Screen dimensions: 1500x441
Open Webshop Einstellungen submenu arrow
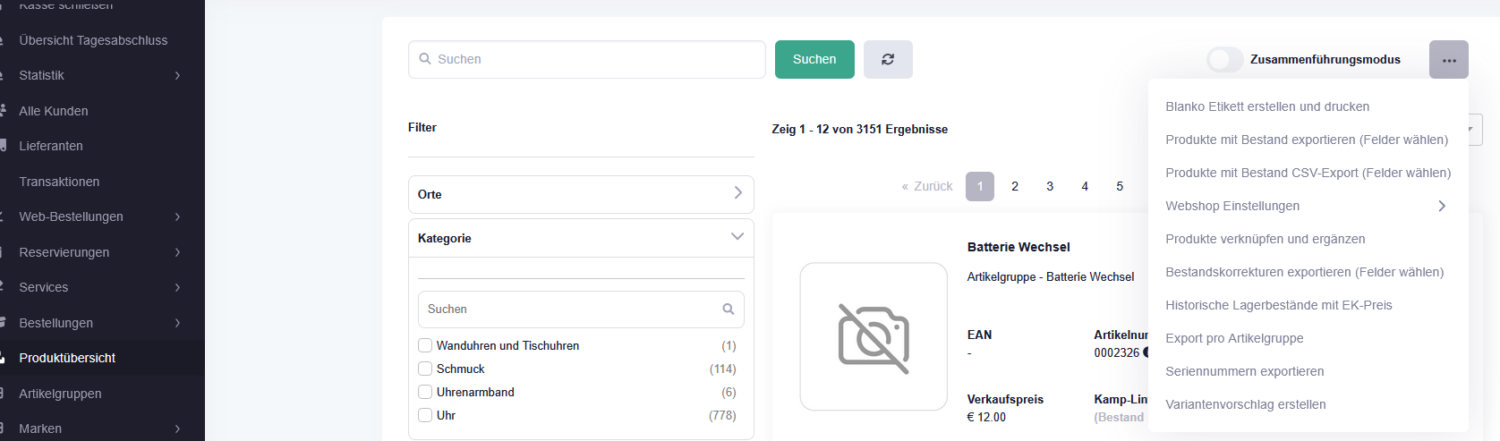[1441, 206]
